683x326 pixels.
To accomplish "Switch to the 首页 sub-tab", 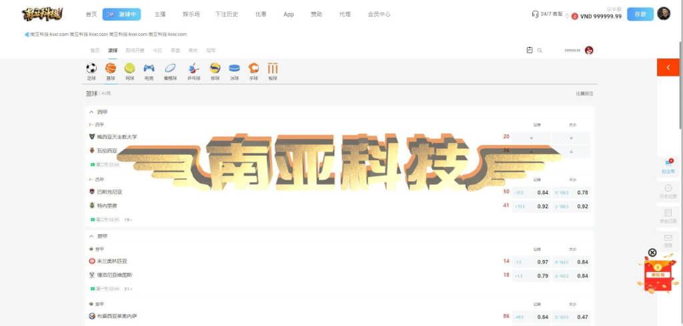I will [x=95, y=51].
